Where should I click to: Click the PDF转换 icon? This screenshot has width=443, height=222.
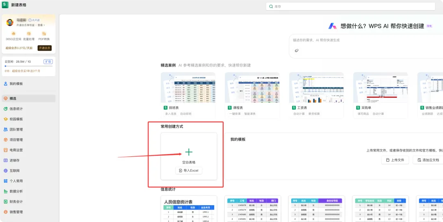tap(44, 34)
